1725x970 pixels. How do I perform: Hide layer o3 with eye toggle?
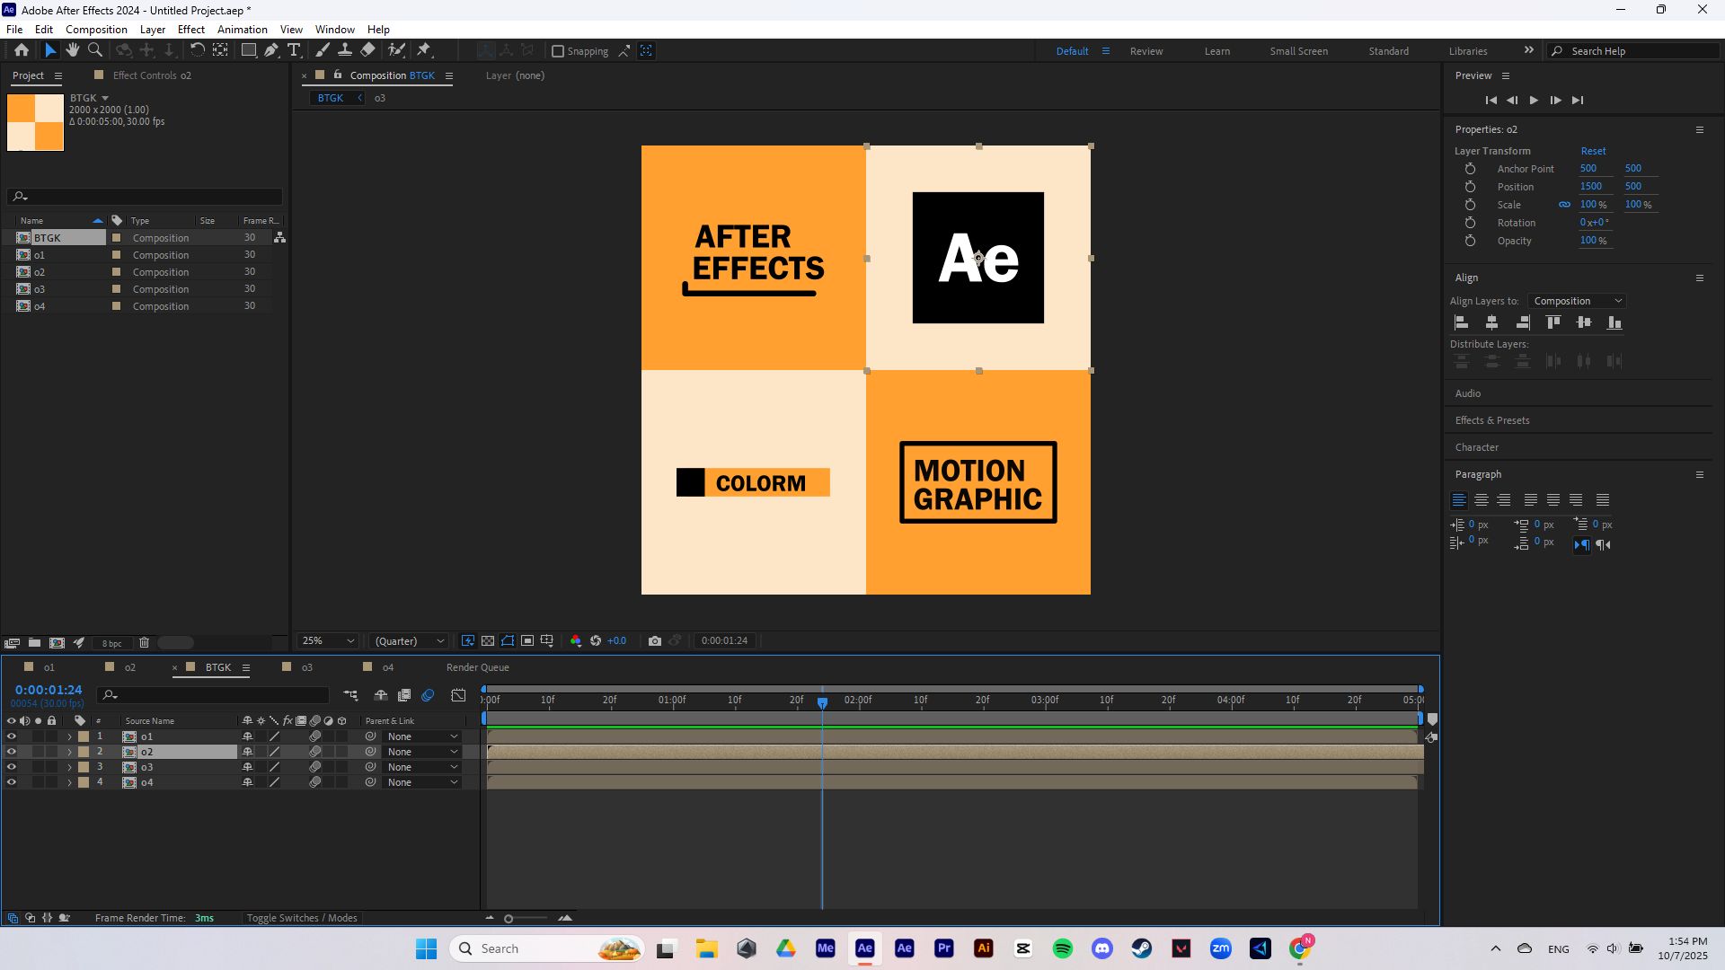tap(12, 767)
